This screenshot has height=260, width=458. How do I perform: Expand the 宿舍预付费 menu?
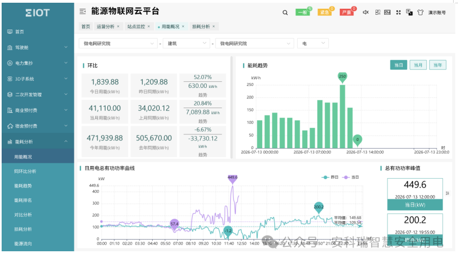click(x=66, y=126)
